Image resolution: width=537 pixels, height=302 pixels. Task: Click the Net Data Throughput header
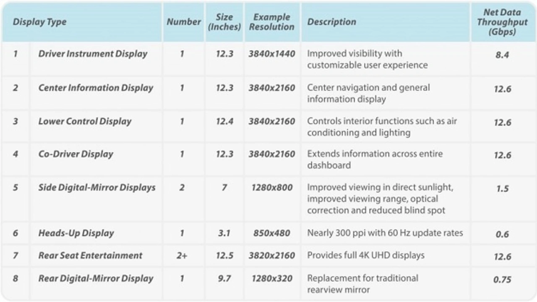tap(502, 22)
